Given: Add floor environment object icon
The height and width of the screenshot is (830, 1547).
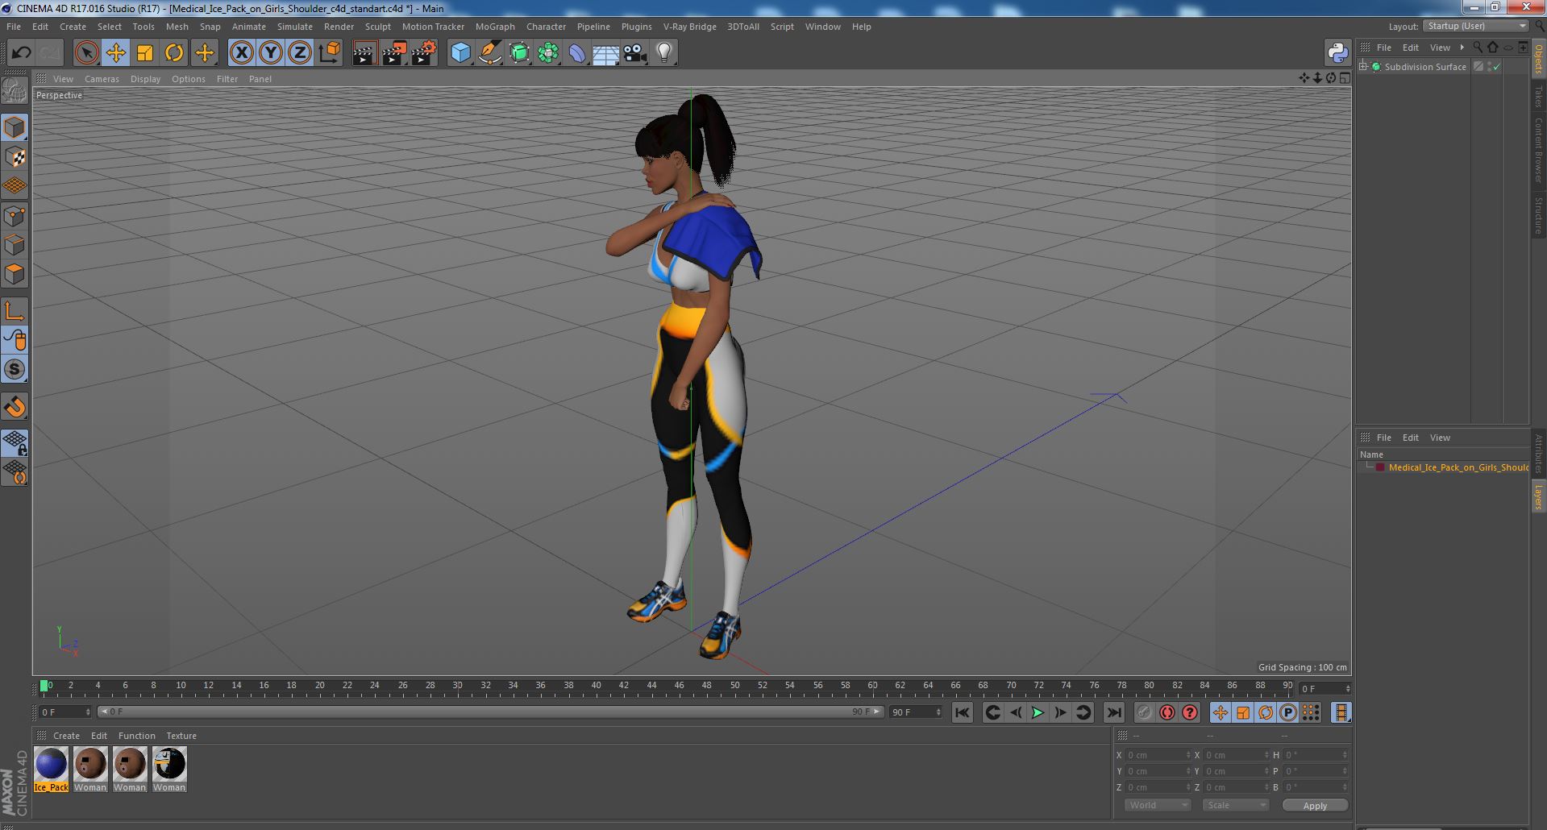Looking at the screenshot, I should coord(605,53).
